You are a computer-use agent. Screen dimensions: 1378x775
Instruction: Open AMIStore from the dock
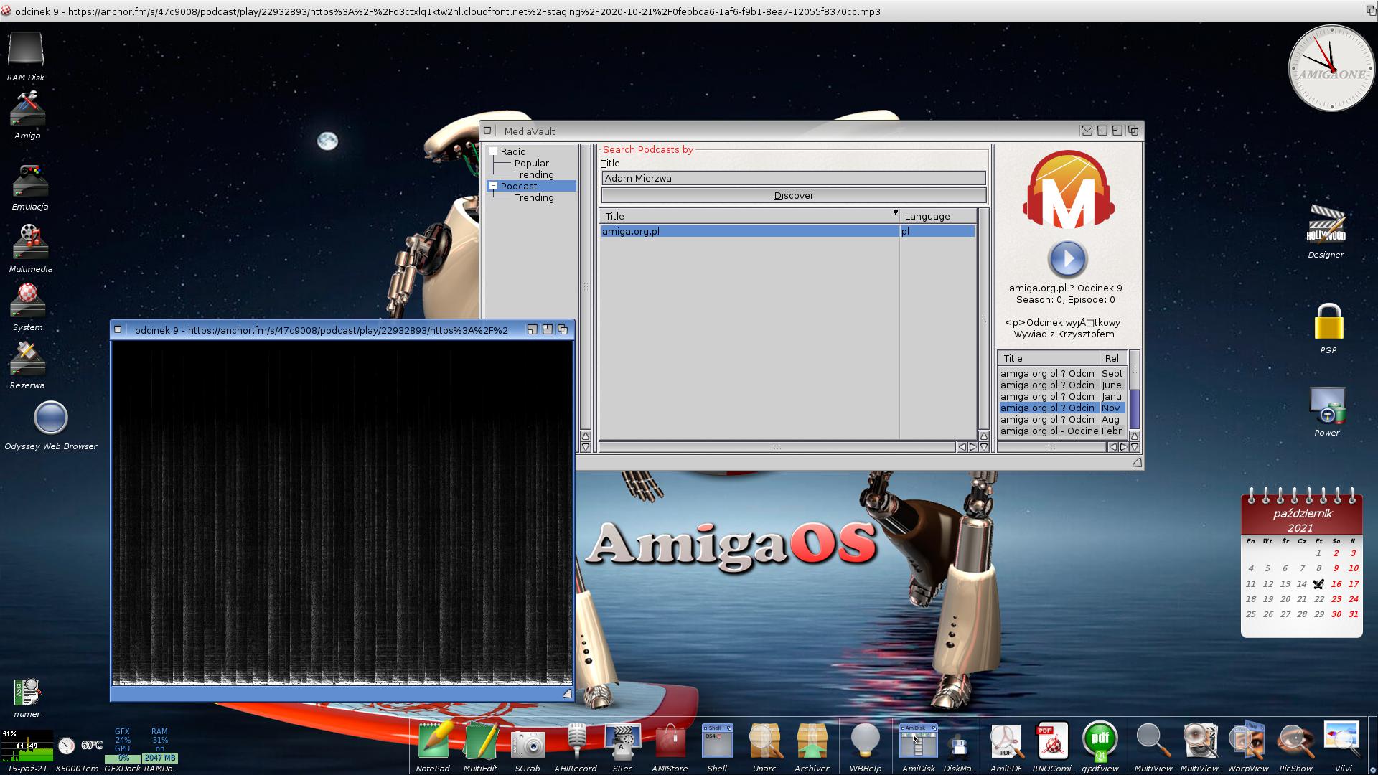(x=670, y=741)
